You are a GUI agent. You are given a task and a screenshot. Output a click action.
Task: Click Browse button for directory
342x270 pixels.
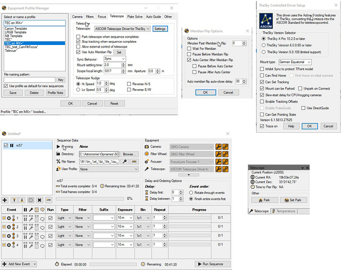129,154
